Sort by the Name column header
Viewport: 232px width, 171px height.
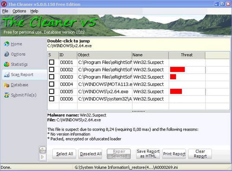150,55
